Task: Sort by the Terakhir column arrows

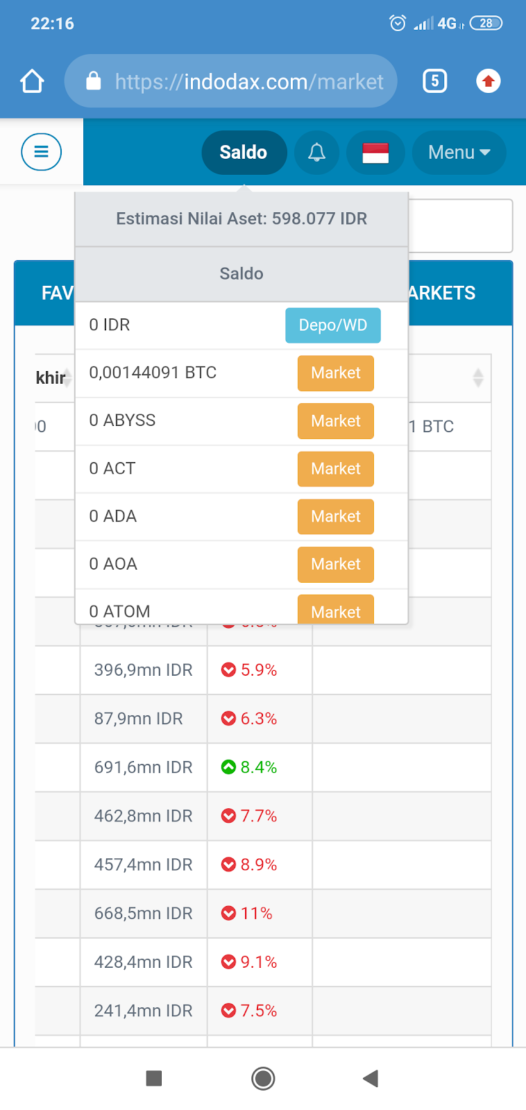Action: point(68,378)
